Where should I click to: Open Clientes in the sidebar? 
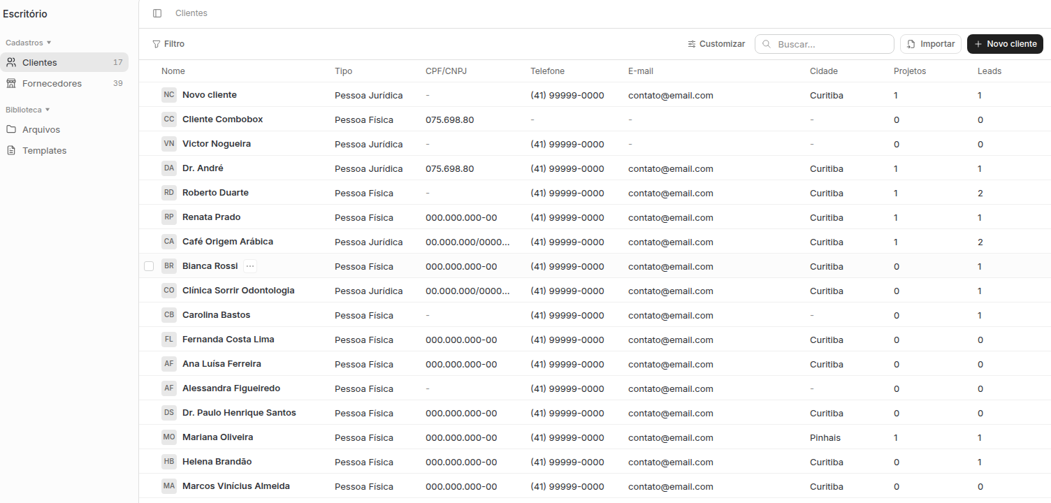pos(64,62)
